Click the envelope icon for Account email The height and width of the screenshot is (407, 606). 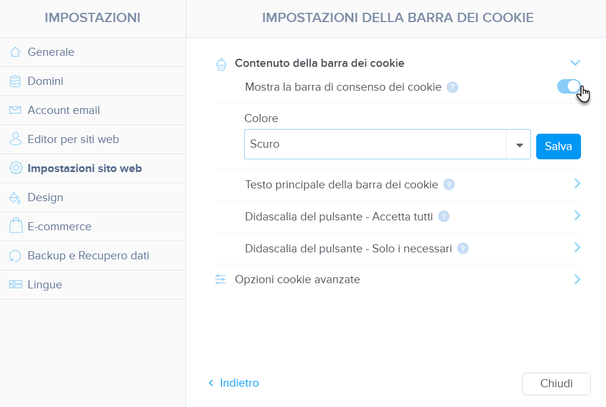tap(15, 110)
